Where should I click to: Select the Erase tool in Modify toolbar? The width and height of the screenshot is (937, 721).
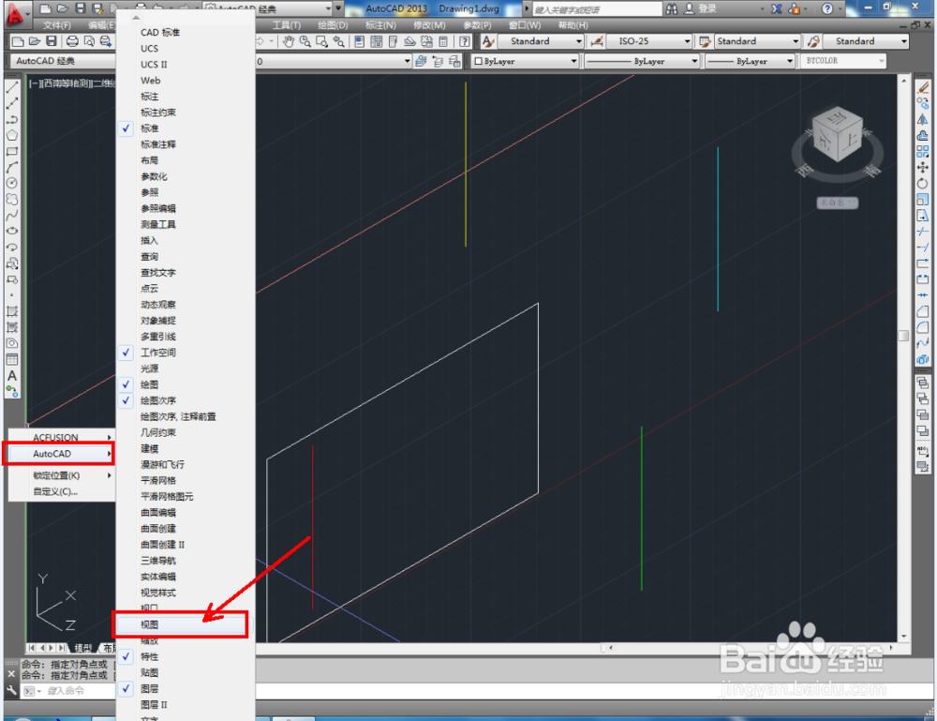pyautogui.click(x=923, y=88)
